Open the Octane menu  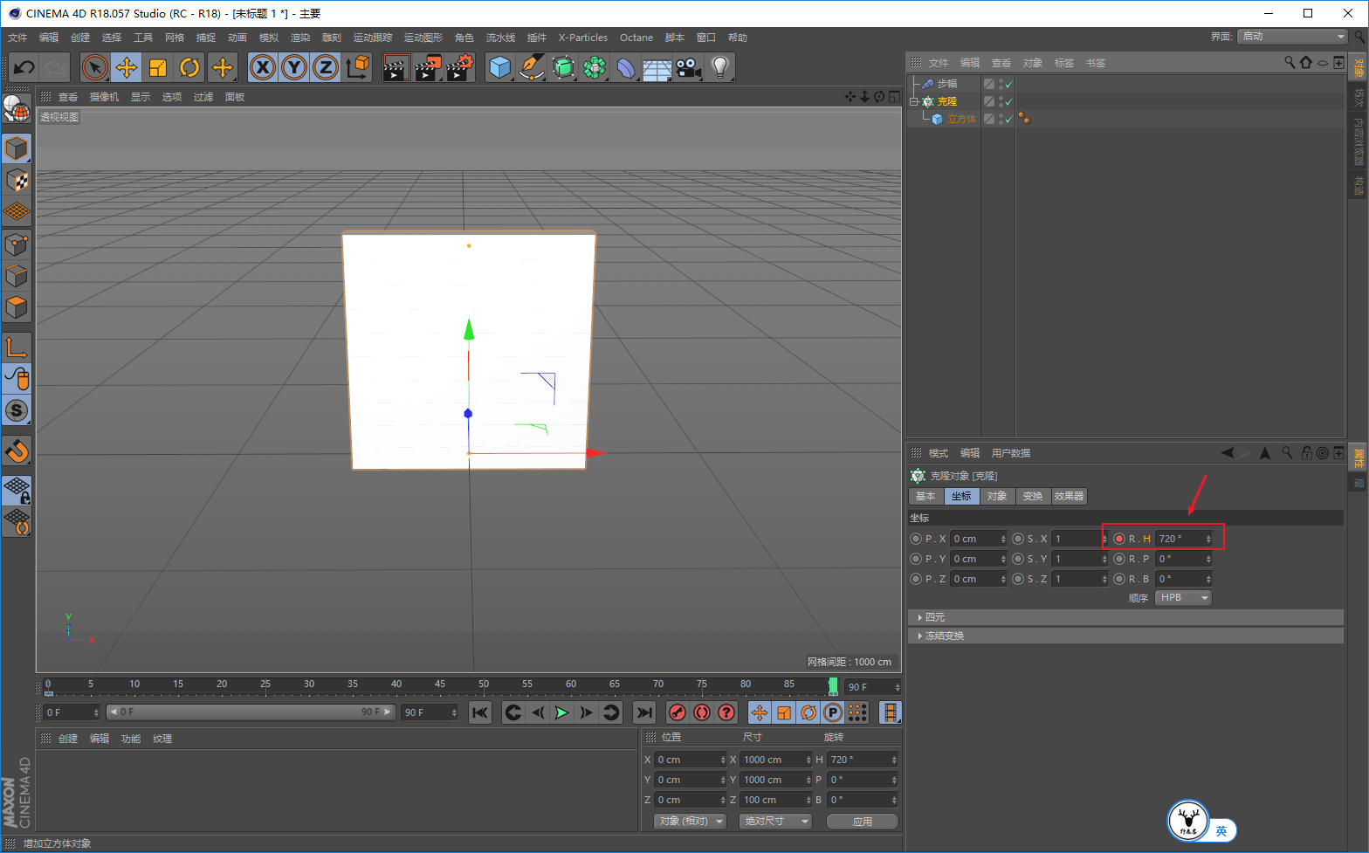(x=636, y=38)
